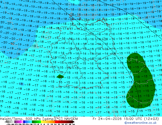Click the gray left arrow end of legend
This screenshot has width=162, height=125.
tap(6, 122)
